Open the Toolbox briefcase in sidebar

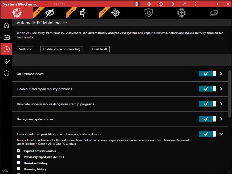pyautogui.click(x=6, y=37)
